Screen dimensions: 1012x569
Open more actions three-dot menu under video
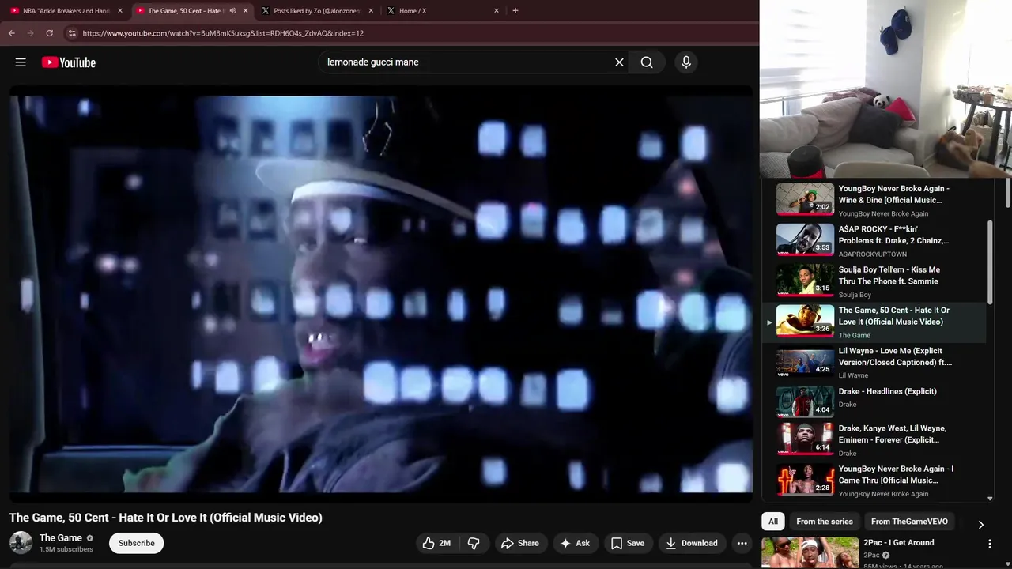click(742, 543)
